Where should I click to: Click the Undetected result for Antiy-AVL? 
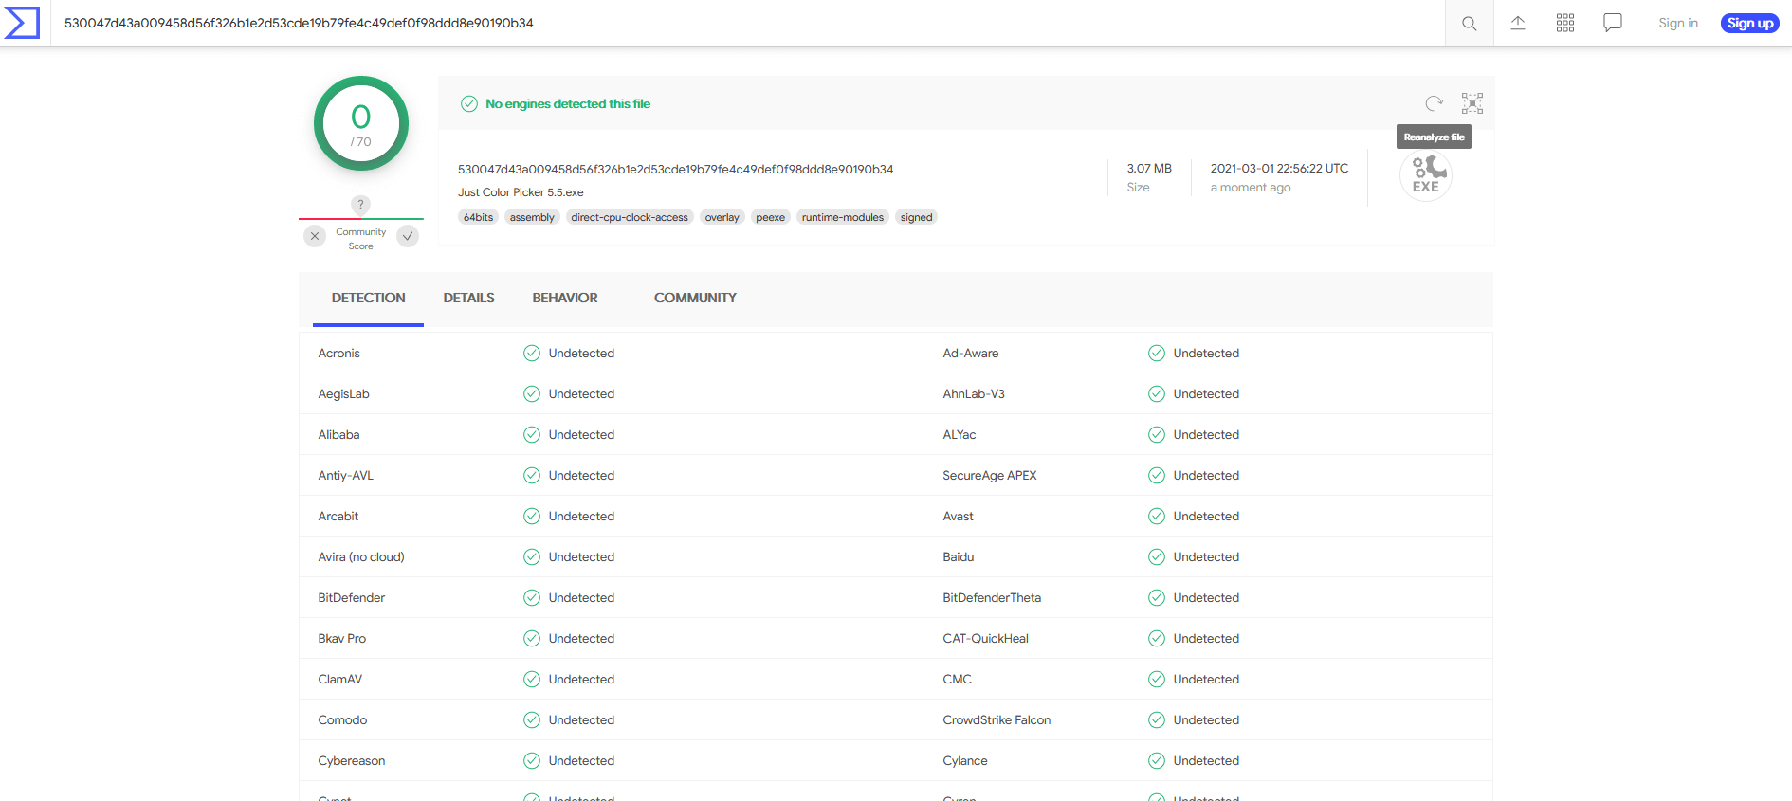581,476
